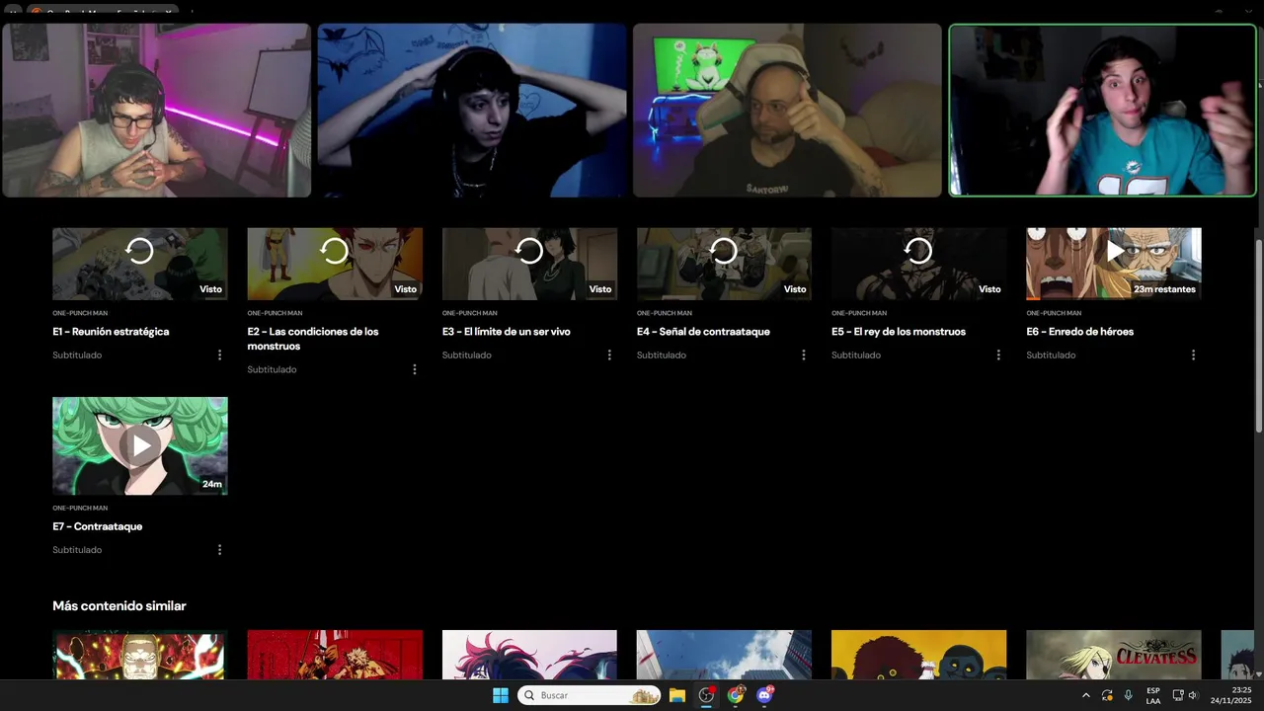
Task: Open the E4 - Señal de contraataque title
Action: pos(703,332)
